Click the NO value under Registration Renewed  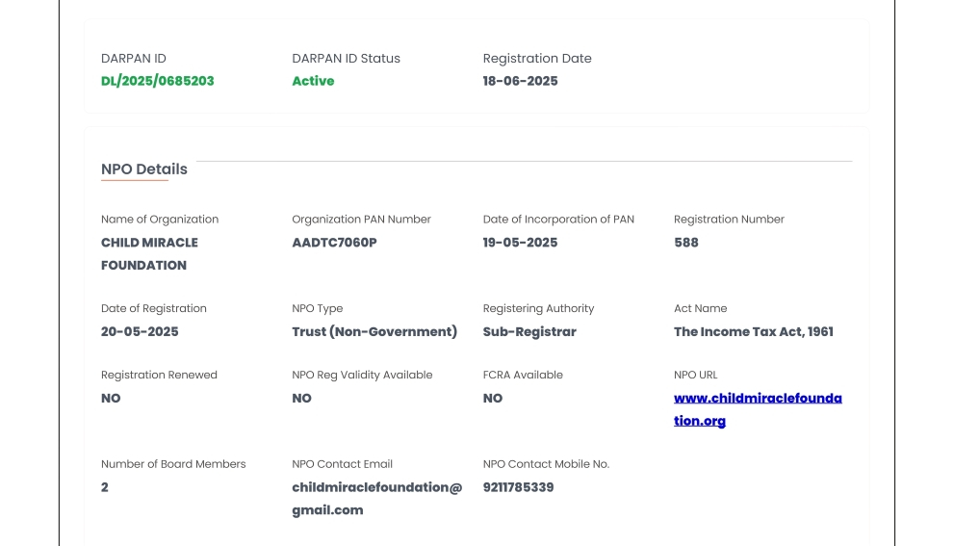(x=111, y=398)
